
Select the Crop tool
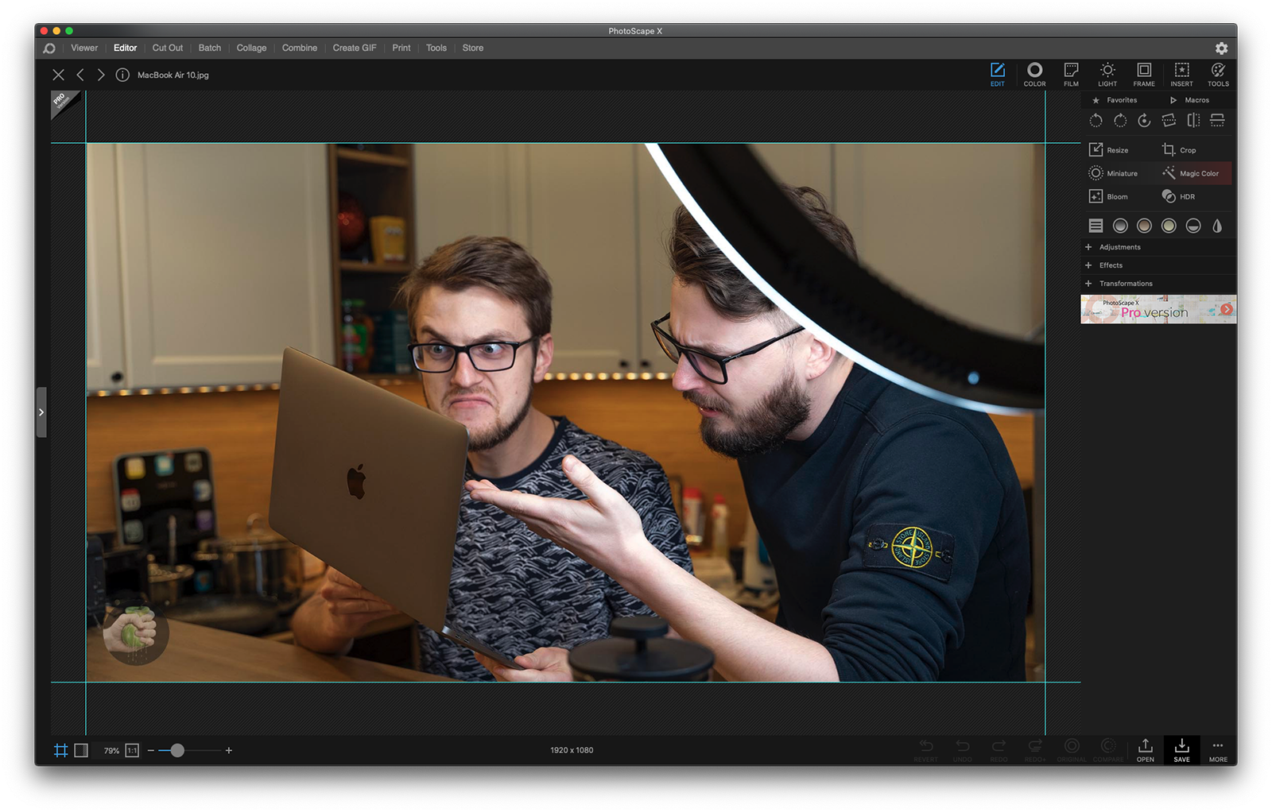[1179, 150]
